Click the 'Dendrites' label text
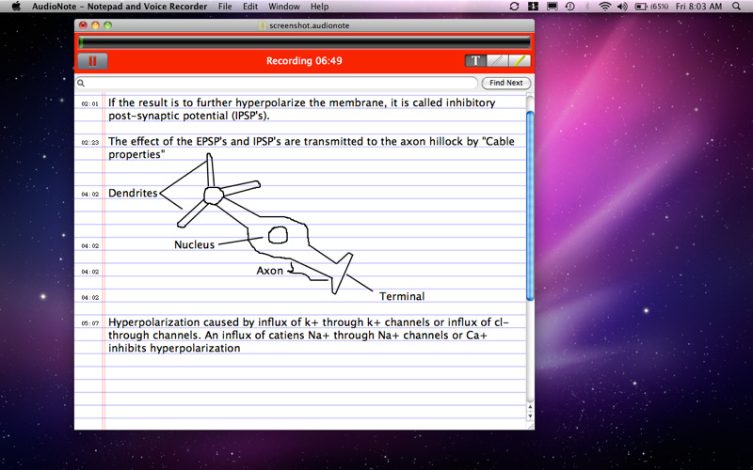Image resolution: width=753 pixels, height=470 pixels. point(133,194)
